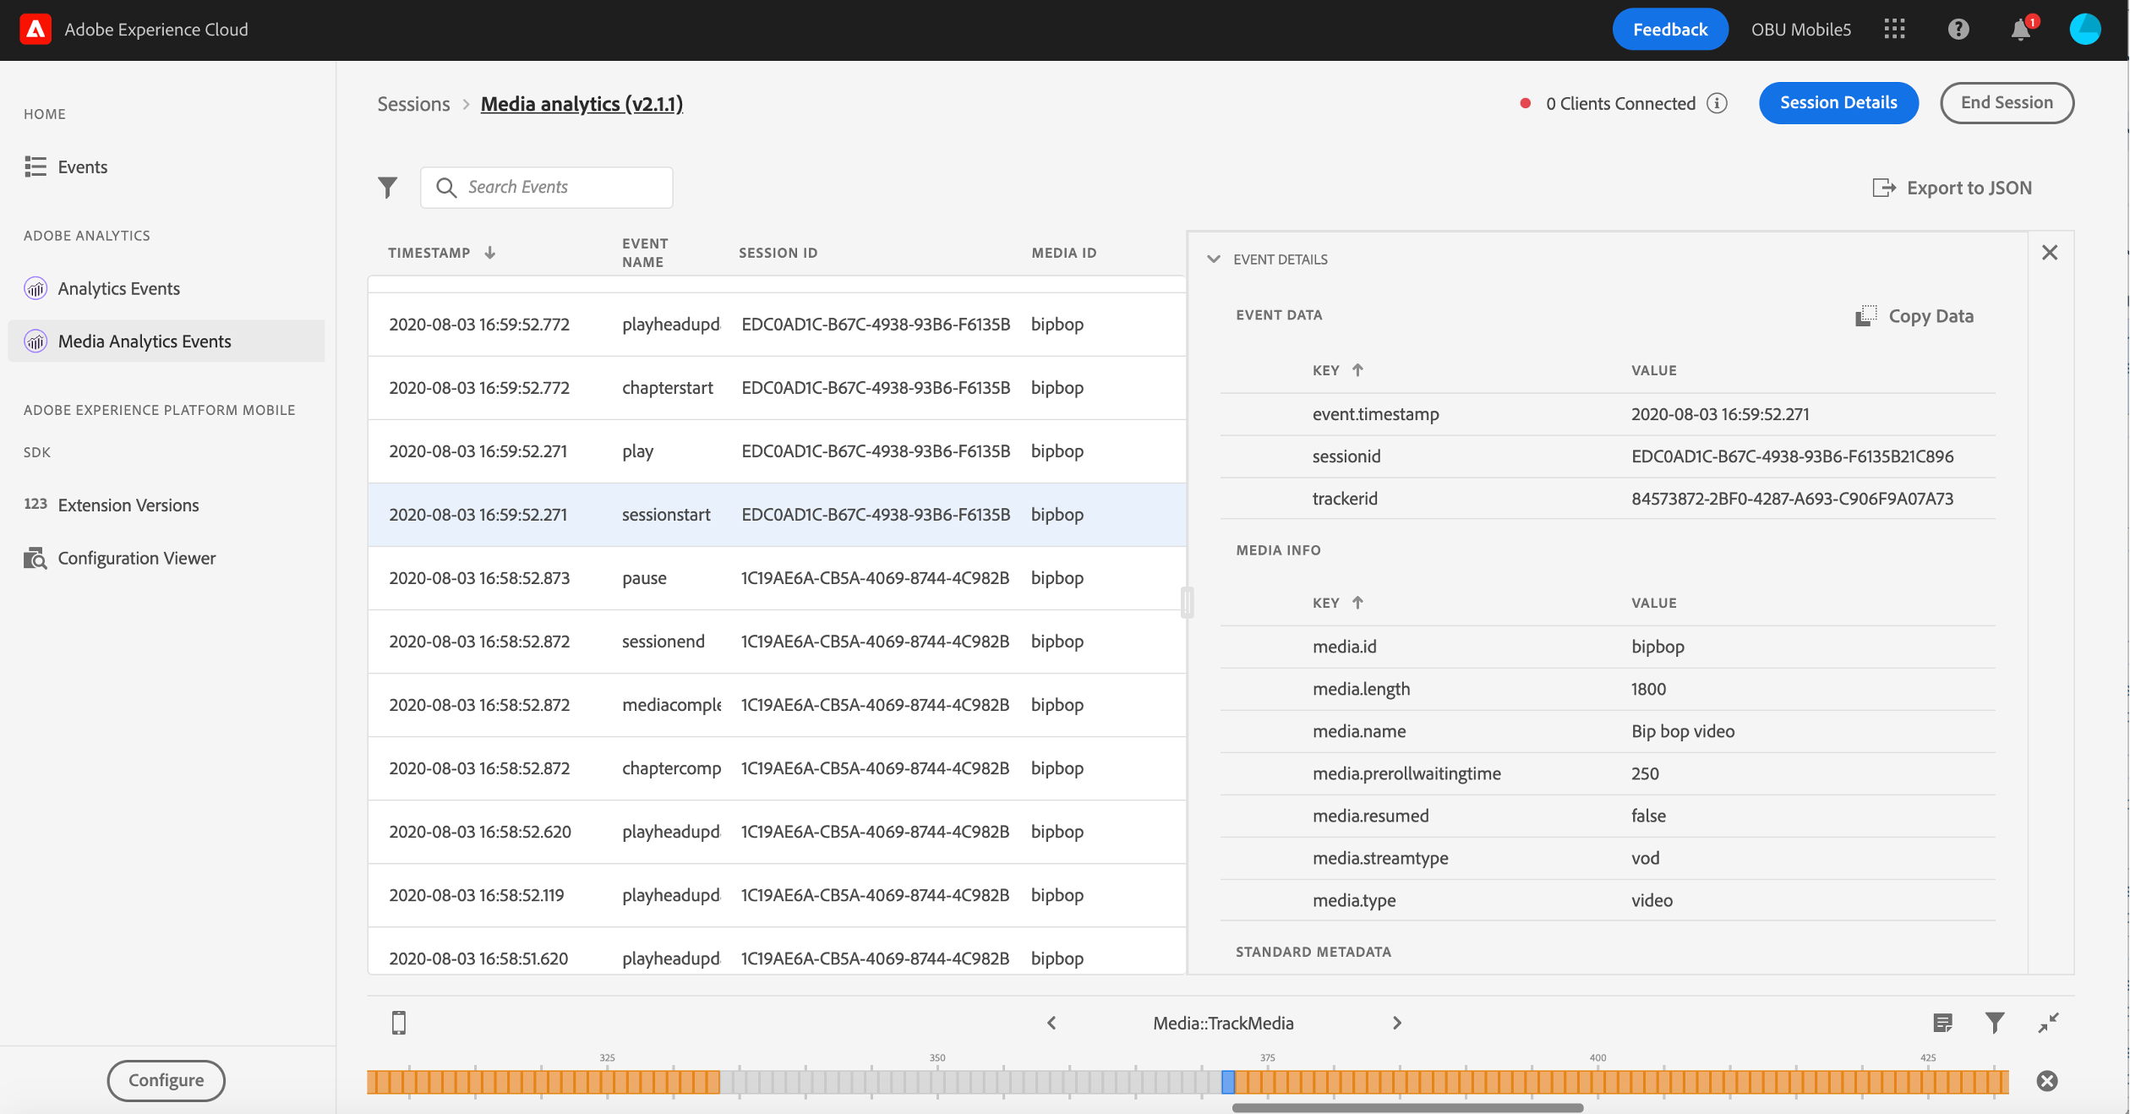Click the Copy Data label
This screenshot has height=1114, width=2130.
(x=1931, y=316)
